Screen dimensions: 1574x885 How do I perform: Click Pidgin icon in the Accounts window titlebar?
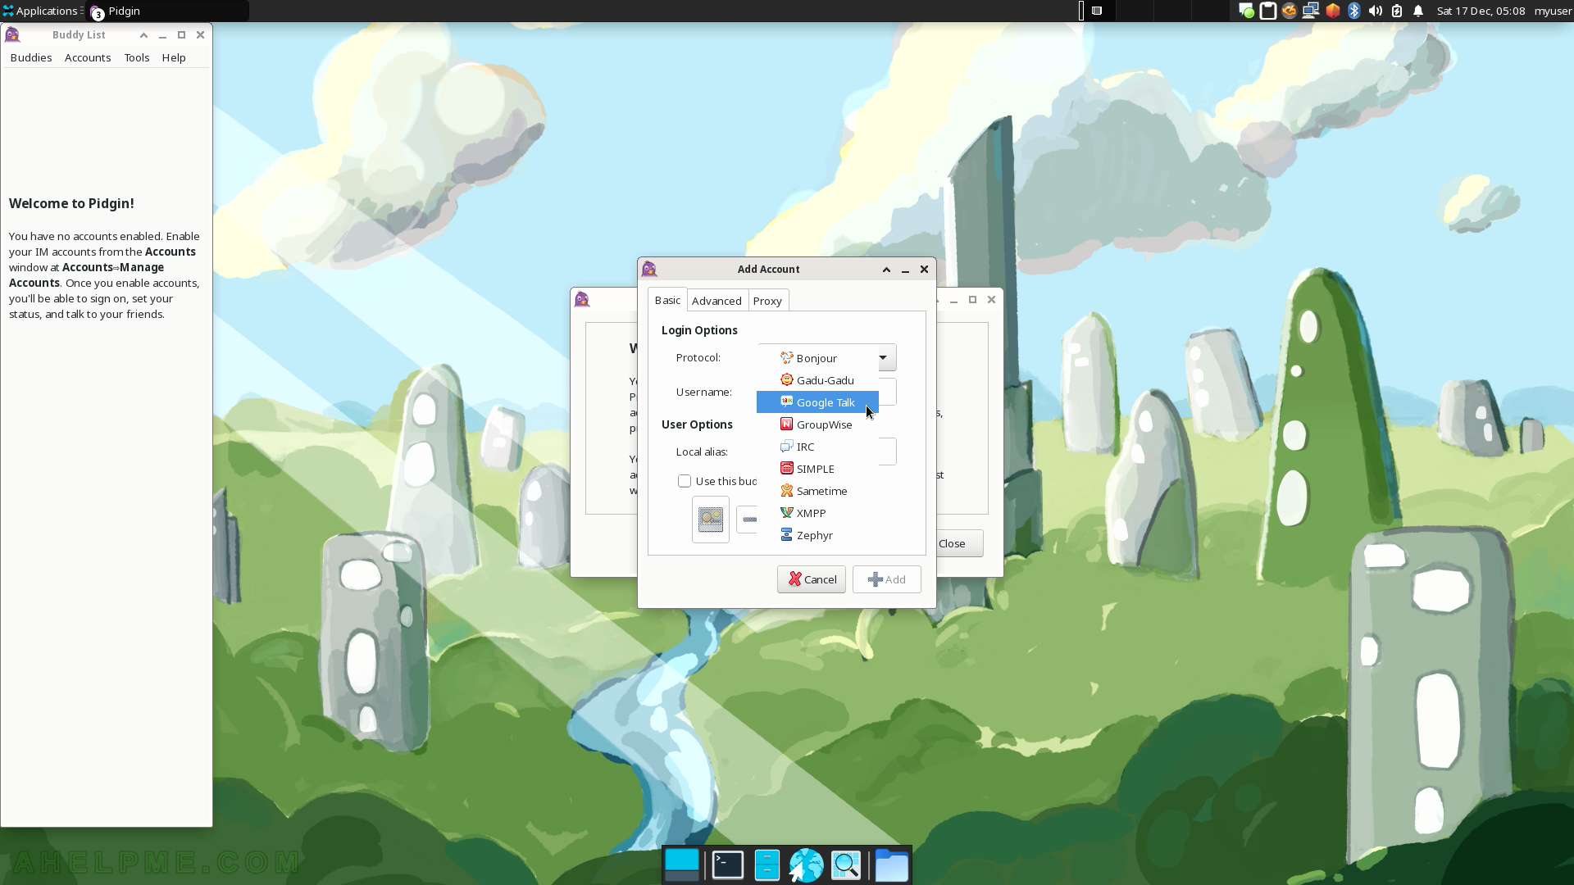[x=583, y=299]
